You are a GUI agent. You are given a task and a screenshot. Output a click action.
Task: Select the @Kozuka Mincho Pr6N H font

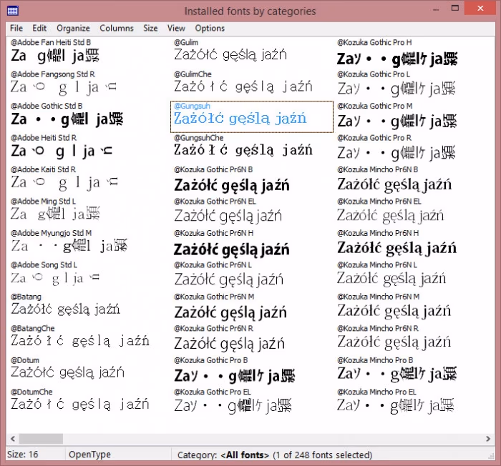414,243
